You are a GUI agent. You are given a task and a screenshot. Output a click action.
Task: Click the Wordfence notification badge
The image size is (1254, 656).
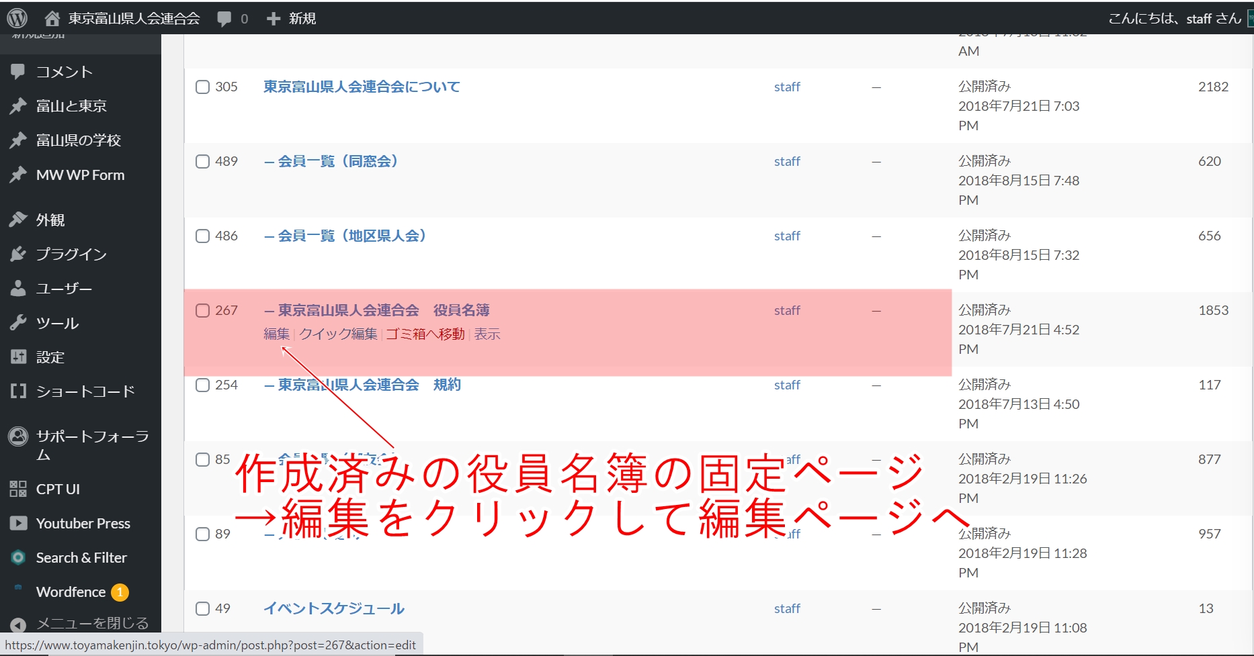tap(120, 592)
